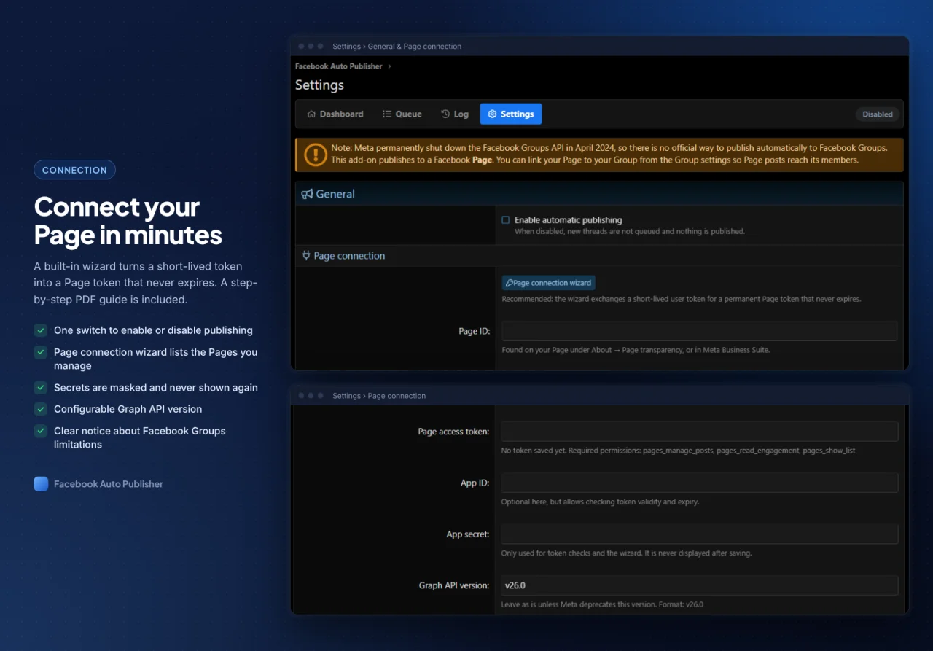Viewport: 933px width, 651px height.
Task: Click 'Only used for token checks' hint
Action: click(626, 553)
